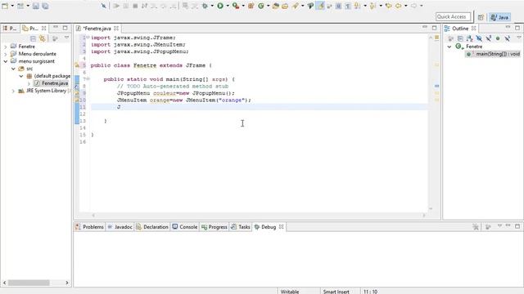The width and height of the screenshot is (524, 294).
Task: Toggle Hide Static Members in Outline
Action: point(488,38)
